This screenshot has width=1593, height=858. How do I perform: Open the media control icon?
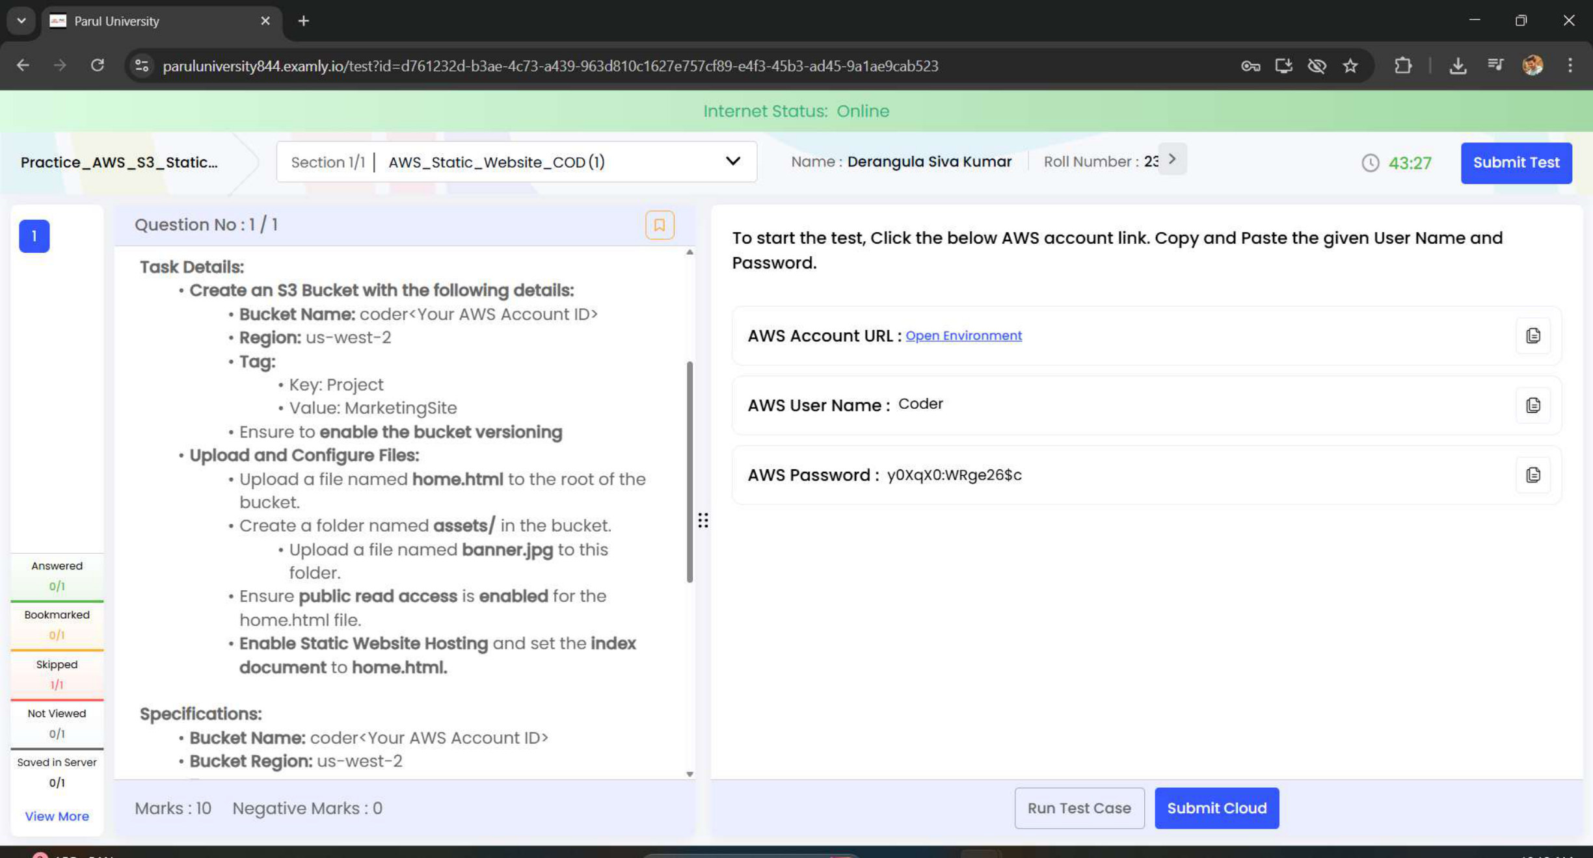1495,66
